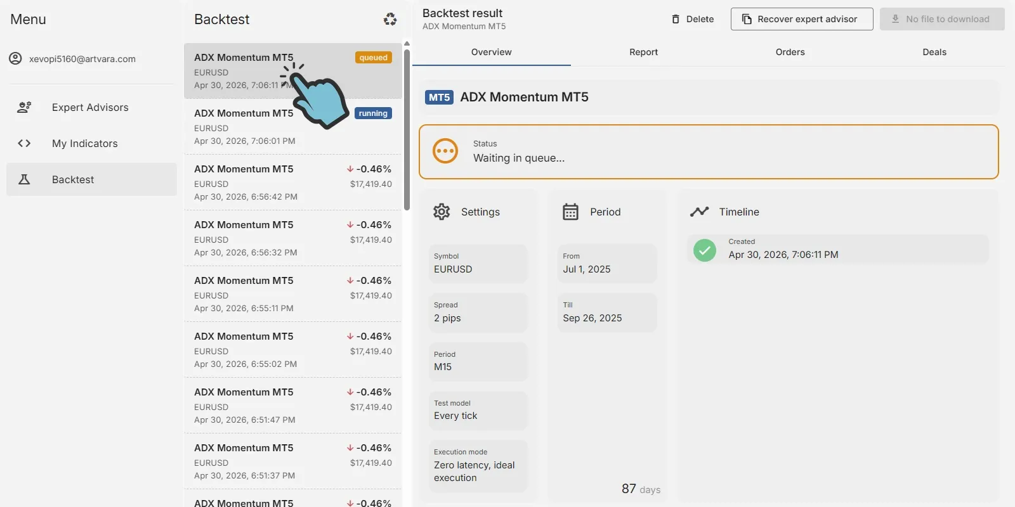The width and height of the screenshot is (1015, 507).
Task: Click the Period M15 setting
Action: click(478, 361)
